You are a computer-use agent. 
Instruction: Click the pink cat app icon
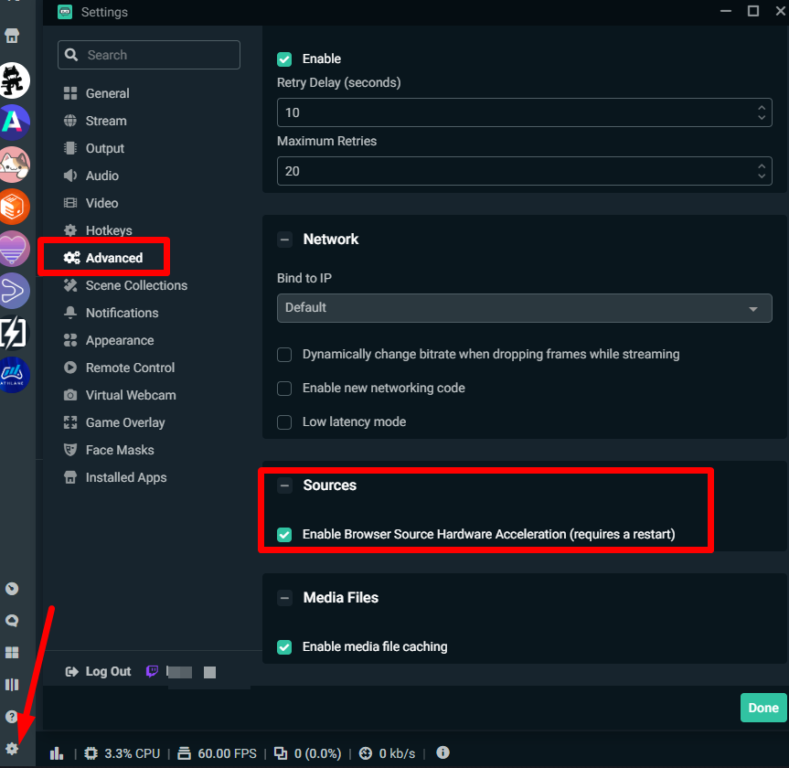pyautogui.click(x=14, y=165)
